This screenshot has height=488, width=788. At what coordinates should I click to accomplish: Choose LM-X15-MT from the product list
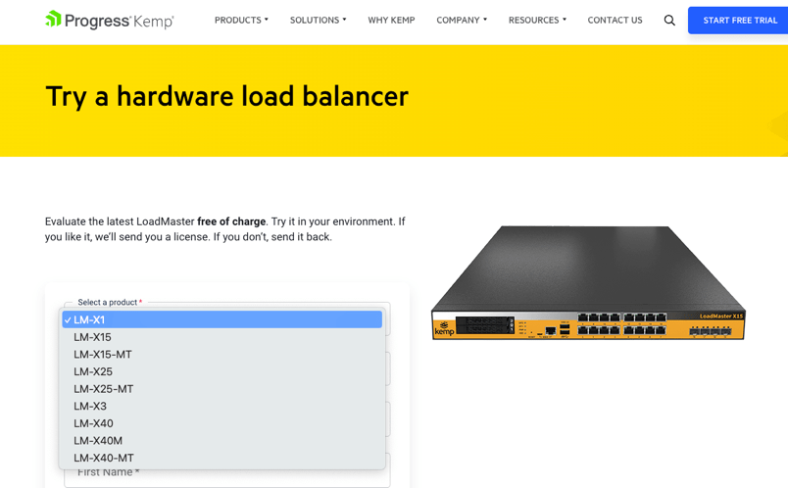(x=222, y=355)
